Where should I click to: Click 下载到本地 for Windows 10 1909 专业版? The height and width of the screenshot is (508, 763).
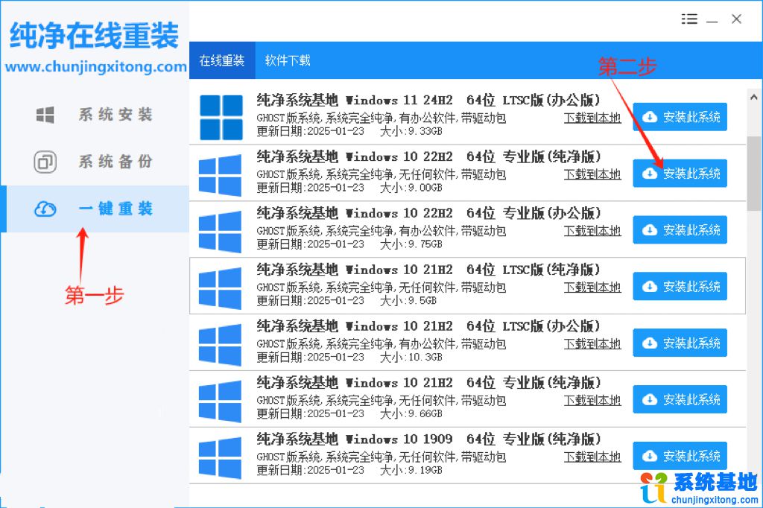592,457
